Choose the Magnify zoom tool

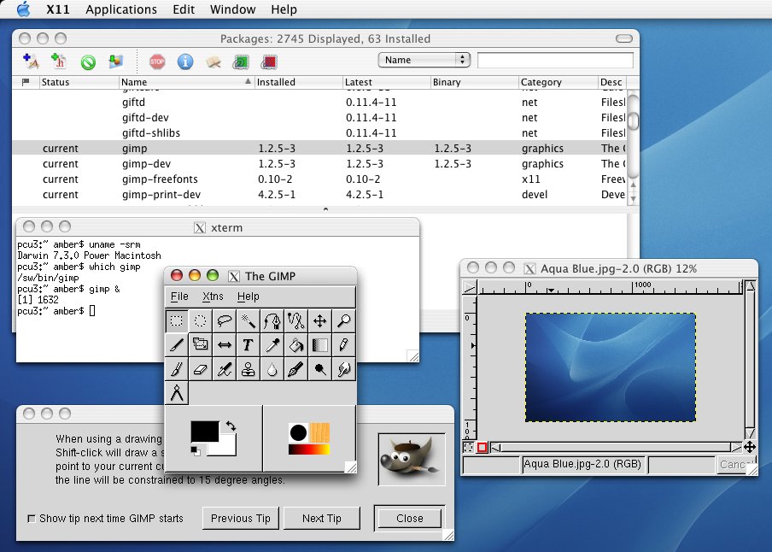pos(343,320)
